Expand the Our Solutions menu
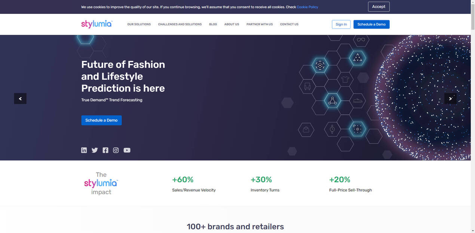Image resolution: width=475 pixels, height=233 pixels. [x=139, y=24]
